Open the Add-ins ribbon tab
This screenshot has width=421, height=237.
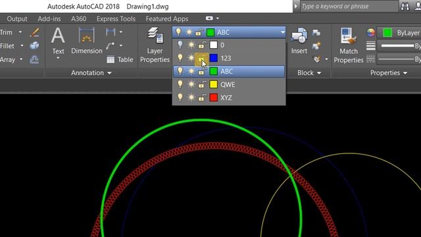[49, 19]
